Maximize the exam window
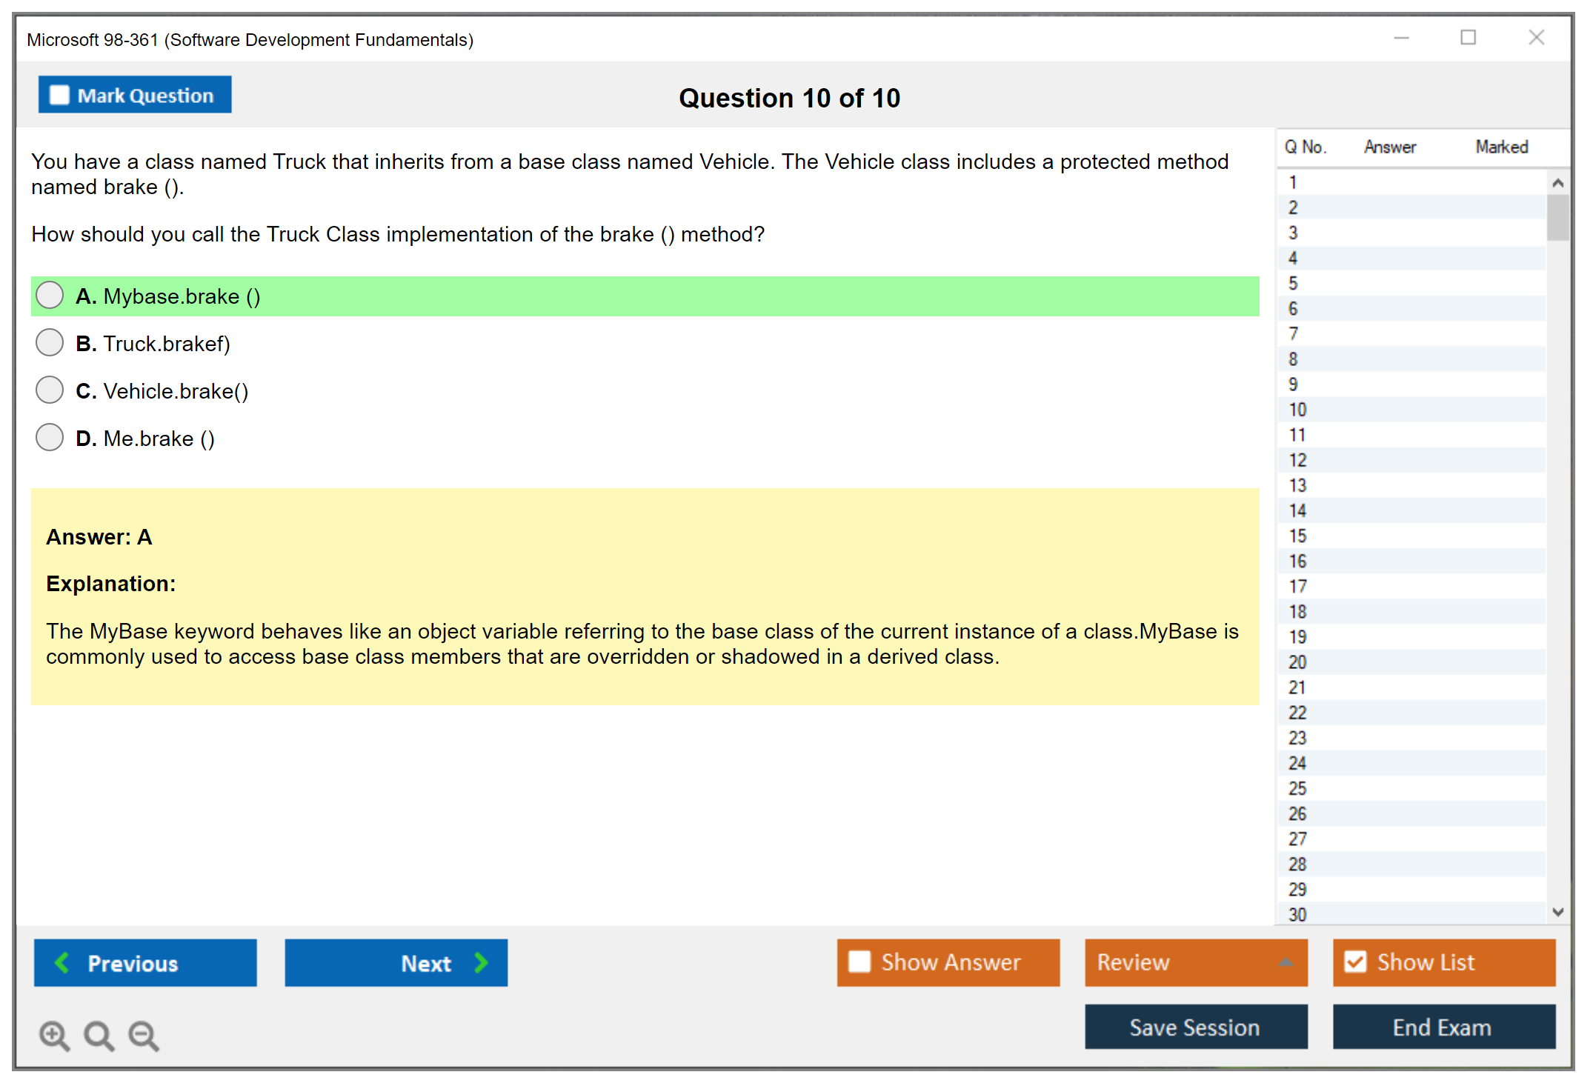This screenshot has height=1089, width=1593. 1468,38
